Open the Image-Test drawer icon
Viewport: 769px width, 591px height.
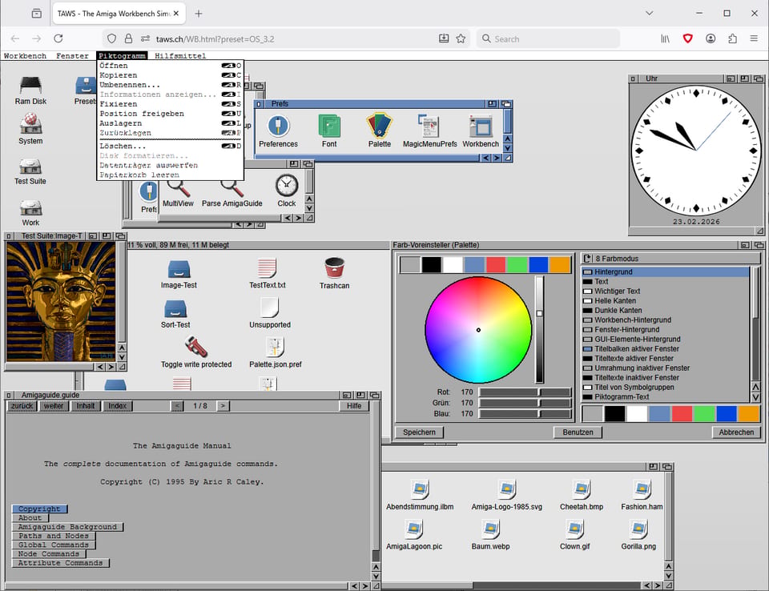click(x=179, y=269)
